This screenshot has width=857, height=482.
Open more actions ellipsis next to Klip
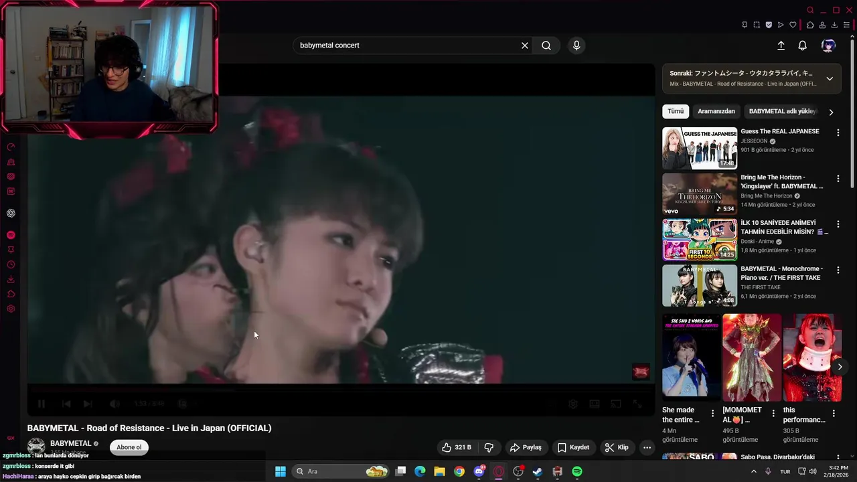click(647, 447)
